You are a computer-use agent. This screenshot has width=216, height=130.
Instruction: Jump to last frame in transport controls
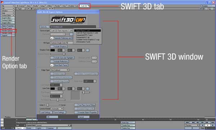pyautogui.click(x=213, y=122)
